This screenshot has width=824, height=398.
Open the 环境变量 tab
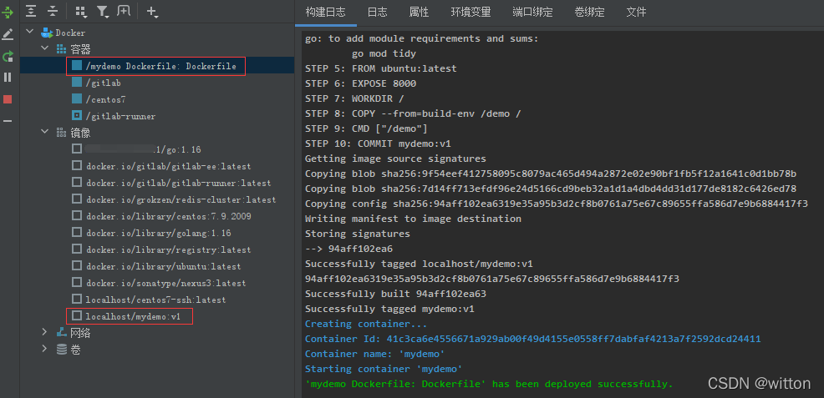pos(470,12)
